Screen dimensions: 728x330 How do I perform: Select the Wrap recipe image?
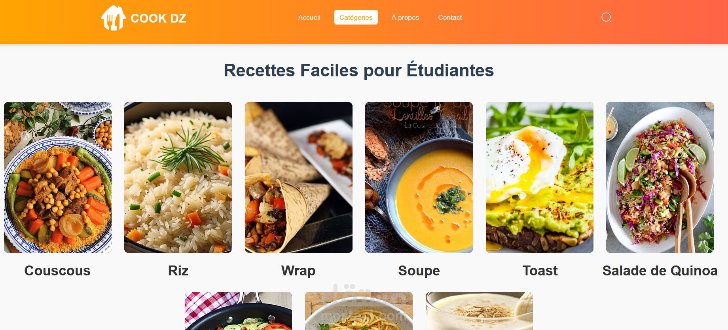tap(299, 177)
